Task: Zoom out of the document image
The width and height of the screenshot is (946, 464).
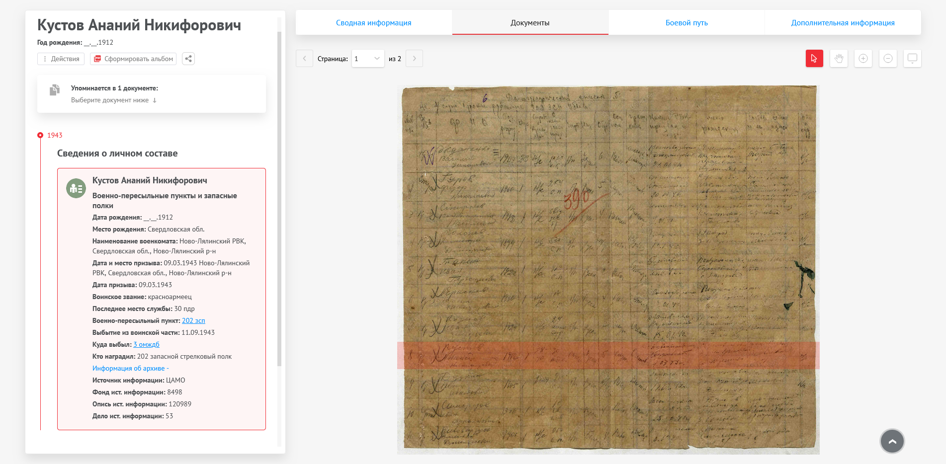Action: tap(888, 59)
